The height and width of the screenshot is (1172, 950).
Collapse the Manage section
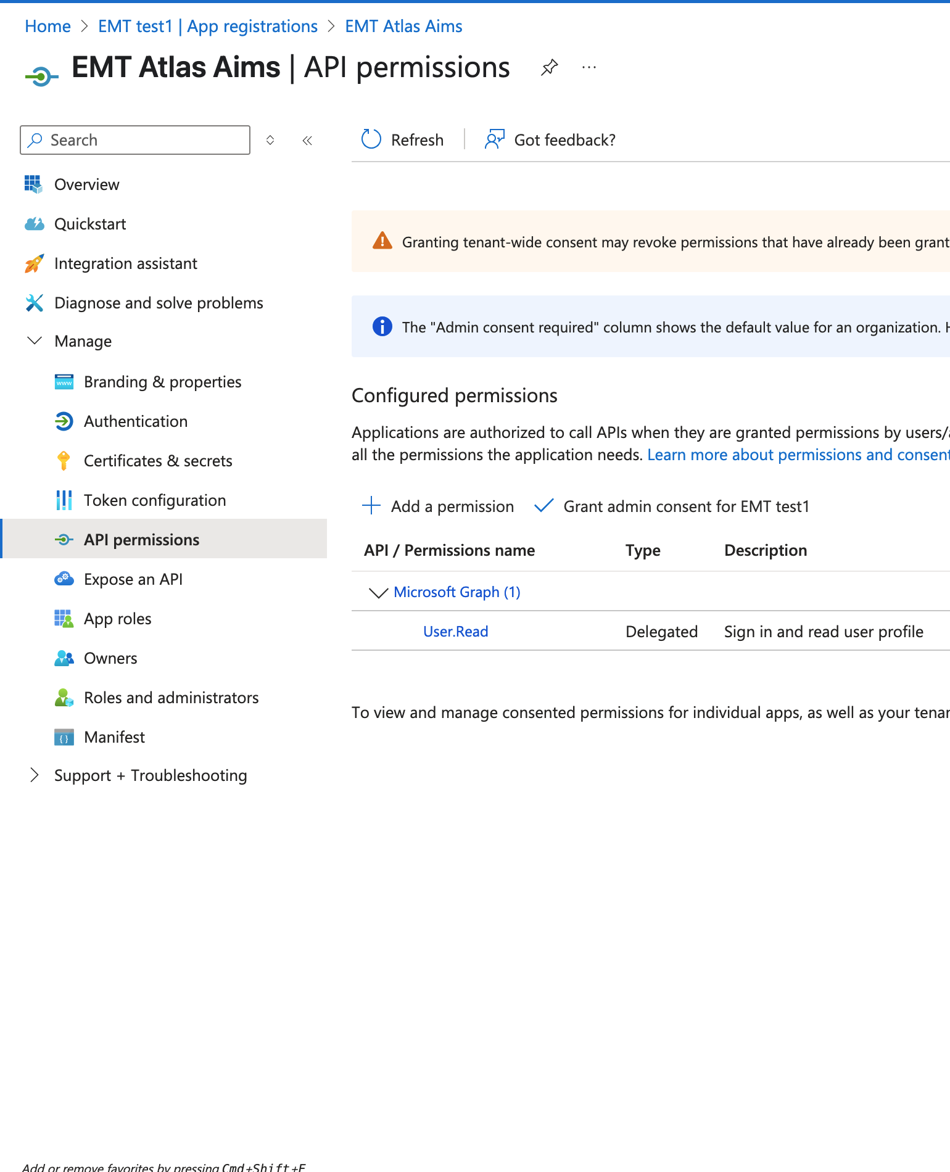point(35,340)
